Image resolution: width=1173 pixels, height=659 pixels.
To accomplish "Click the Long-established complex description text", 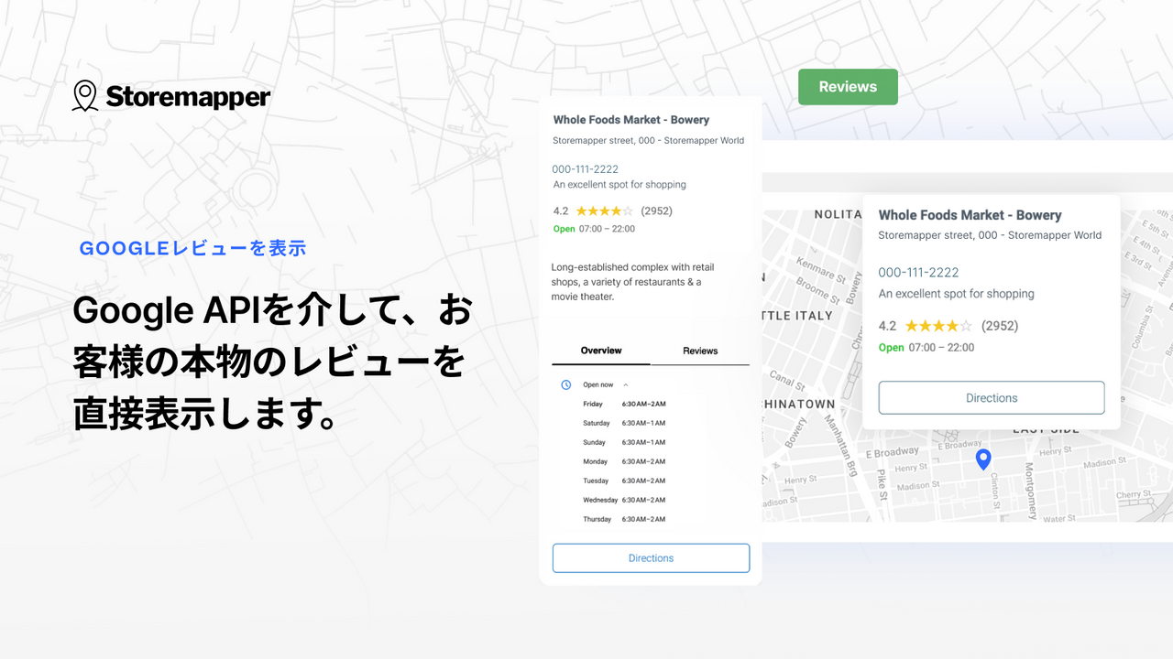I will coord(633,282).
